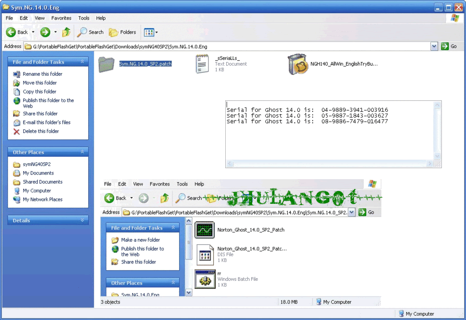Image resolution: width=466 pixels, height=320 pixels.
Task: Open Back history dropdown in the inner Explorer window
Action: [132, 198]
